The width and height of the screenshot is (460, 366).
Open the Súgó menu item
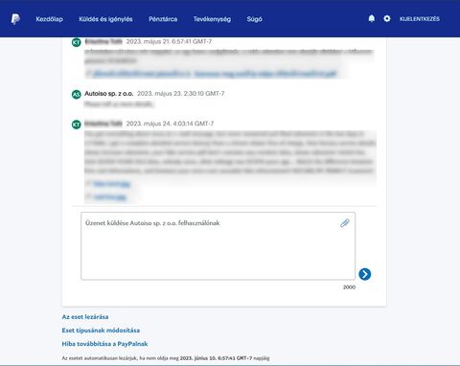click(x=255, y=19)
